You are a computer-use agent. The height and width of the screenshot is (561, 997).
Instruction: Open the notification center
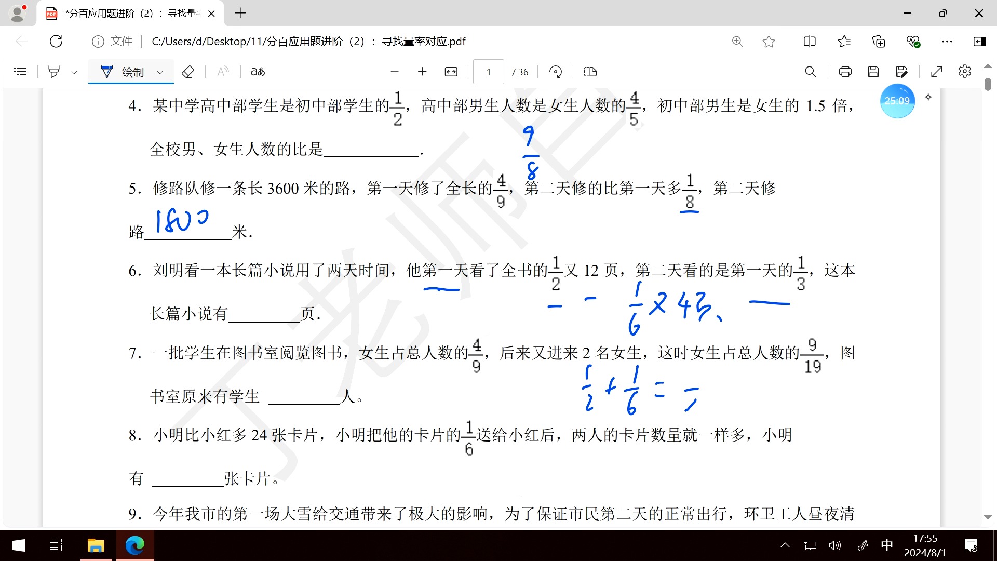point(971,545)
